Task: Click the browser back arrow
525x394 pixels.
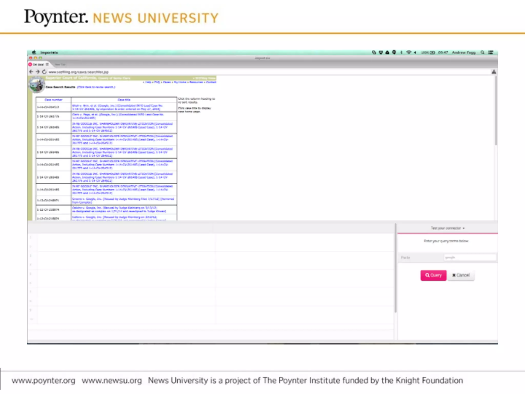Action: [31, 72]
